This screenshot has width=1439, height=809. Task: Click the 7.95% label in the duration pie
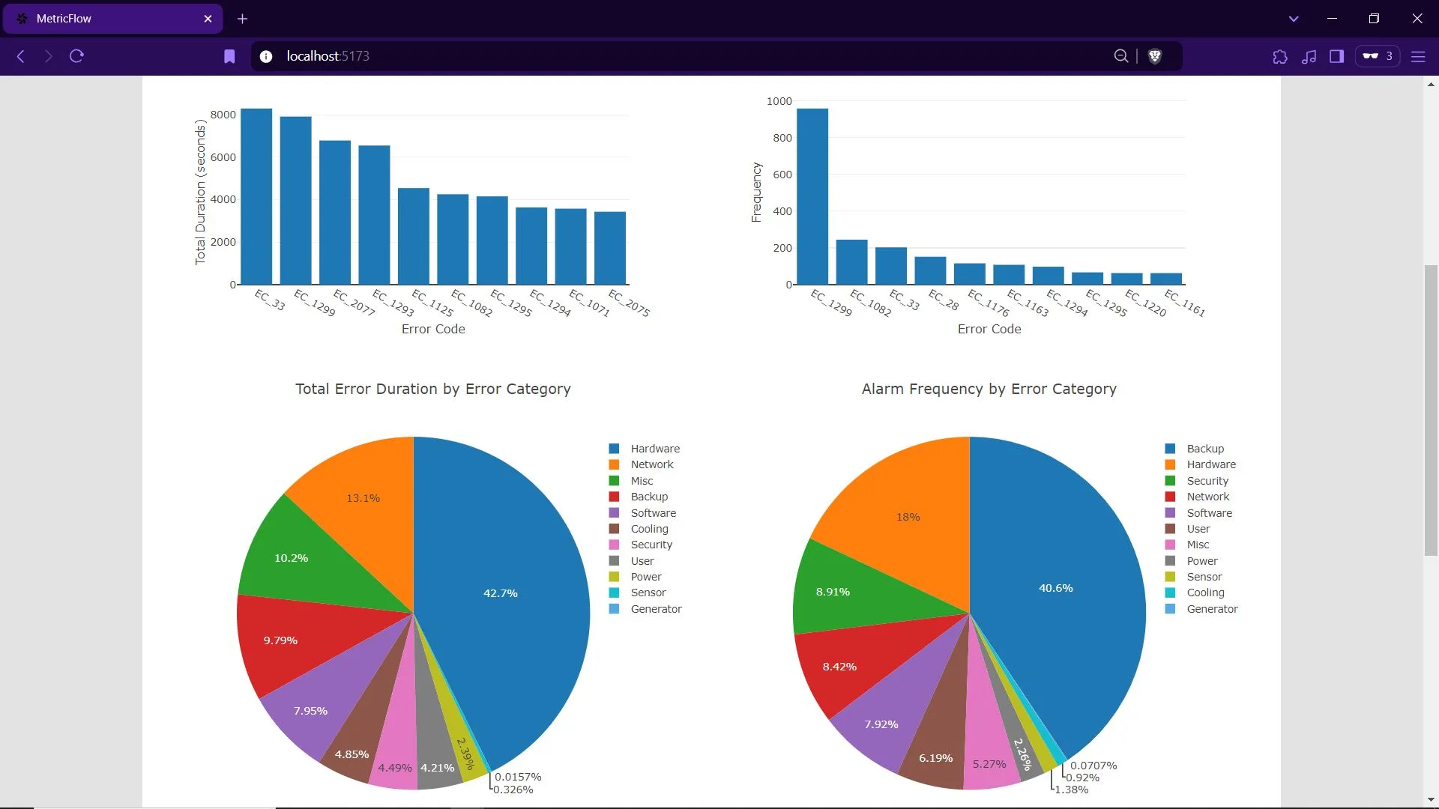[x=310, y=711]
